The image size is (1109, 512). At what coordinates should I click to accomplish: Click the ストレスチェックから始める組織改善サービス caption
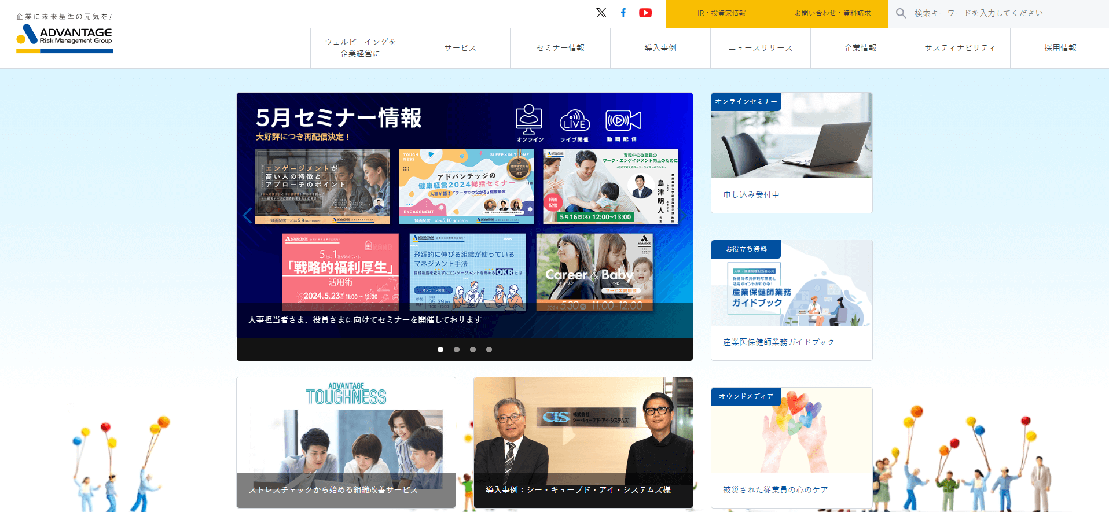coord(333,490)
